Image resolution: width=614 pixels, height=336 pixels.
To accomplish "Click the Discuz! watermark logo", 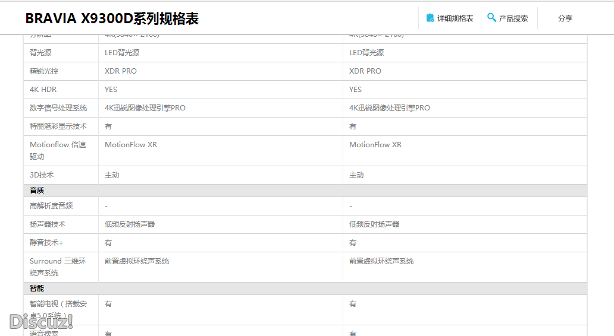I will click(x=41, y=321).
